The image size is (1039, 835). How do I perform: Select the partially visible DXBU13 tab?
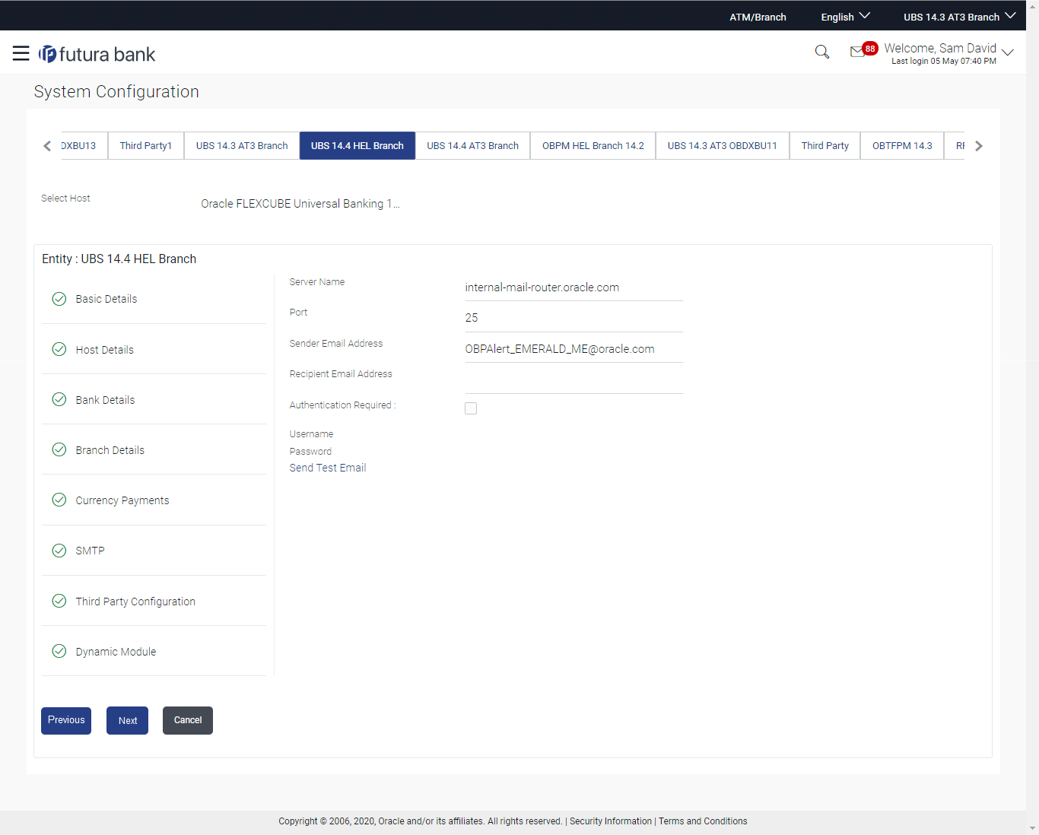[x=84, y=145]
